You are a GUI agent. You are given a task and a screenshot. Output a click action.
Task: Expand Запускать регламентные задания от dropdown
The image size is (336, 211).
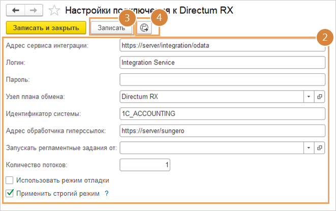pyautogui.click(x=309, y=148)
